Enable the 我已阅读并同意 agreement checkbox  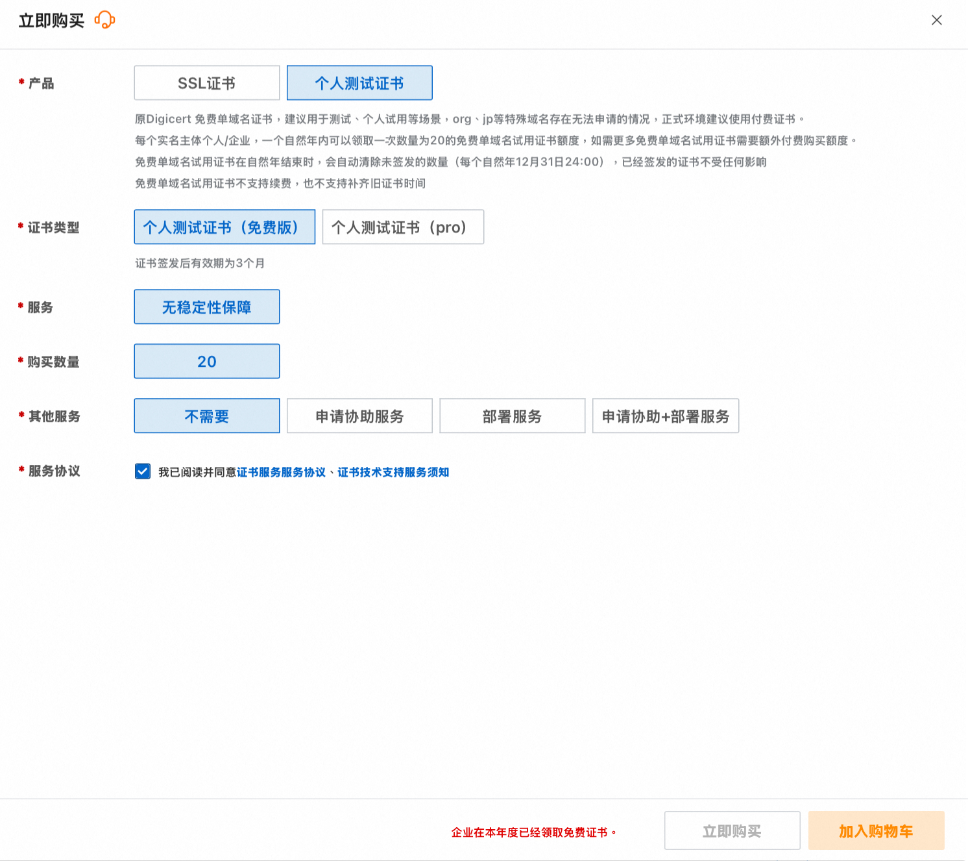point(142,471)
